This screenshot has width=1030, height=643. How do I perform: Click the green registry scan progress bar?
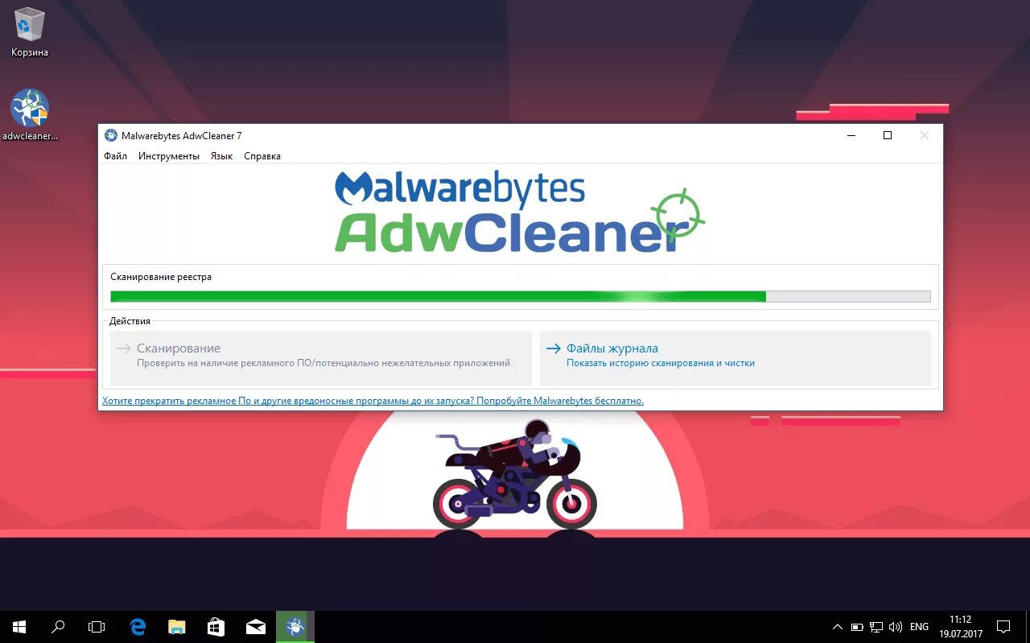521,296
